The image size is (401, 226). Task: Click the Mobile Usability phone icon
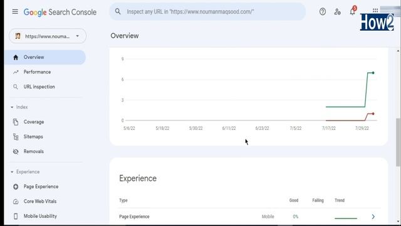click(16, 216)
